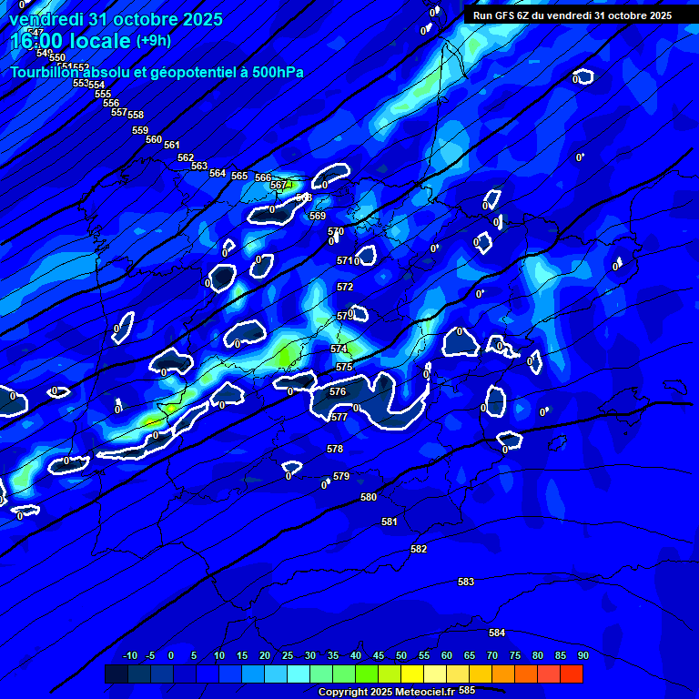
Task: Select the '16:00 locale' time label
Action: pyautogui.click(x=70, y=42)
